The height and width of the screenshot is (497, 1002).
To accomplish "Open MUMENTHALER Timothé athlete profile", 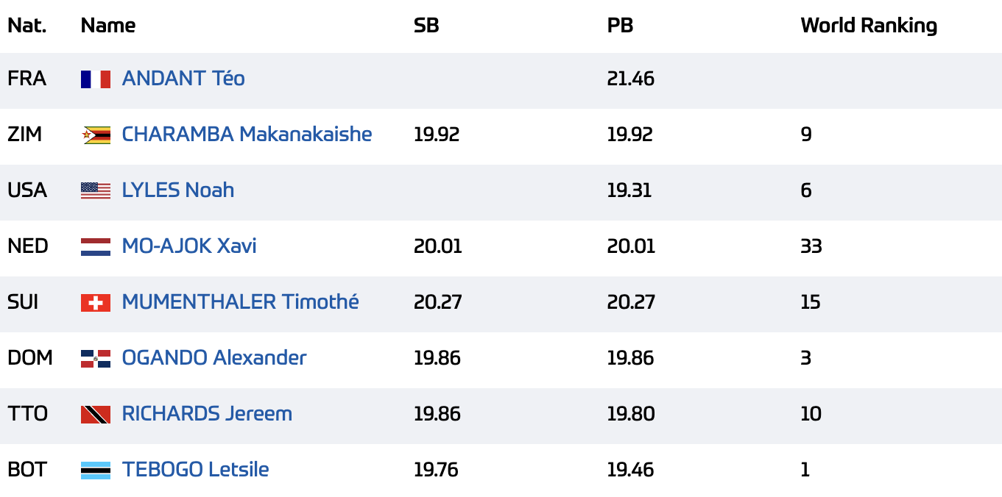I will (241, 301).
